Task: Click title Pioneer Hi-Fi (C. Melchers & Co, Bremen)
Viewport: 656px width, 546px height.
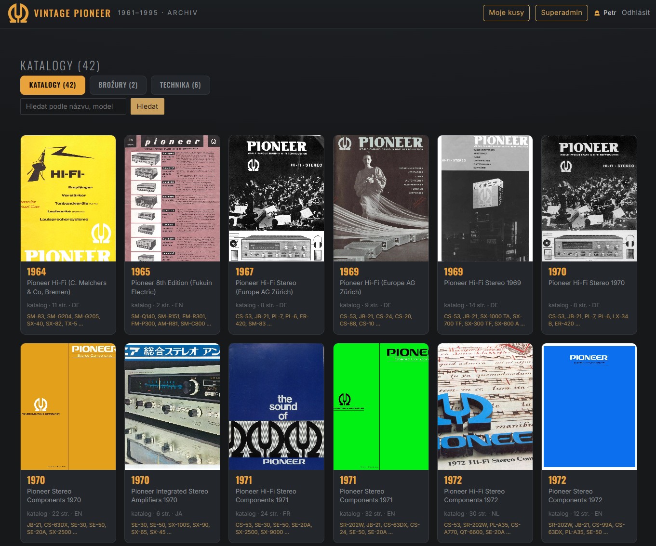Action: 67,287
